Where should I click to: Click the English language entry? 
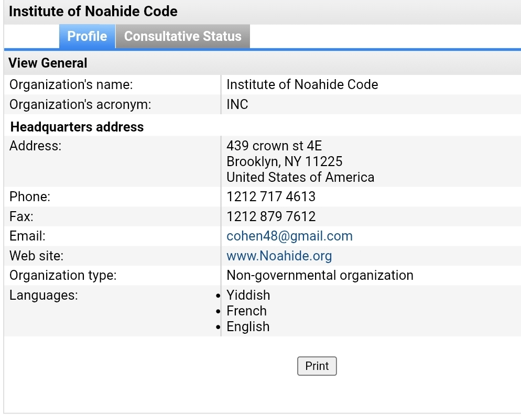(x=248, y=326)
